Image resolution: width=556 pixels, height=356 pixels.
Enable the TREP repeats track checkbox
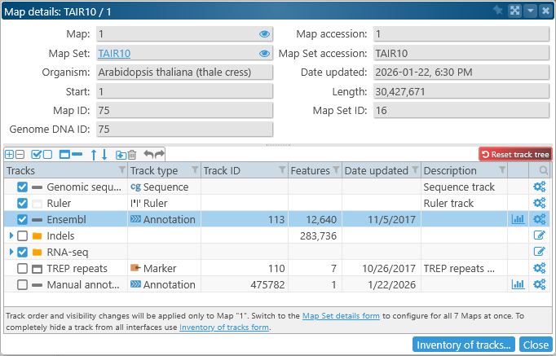coord(23,268)
